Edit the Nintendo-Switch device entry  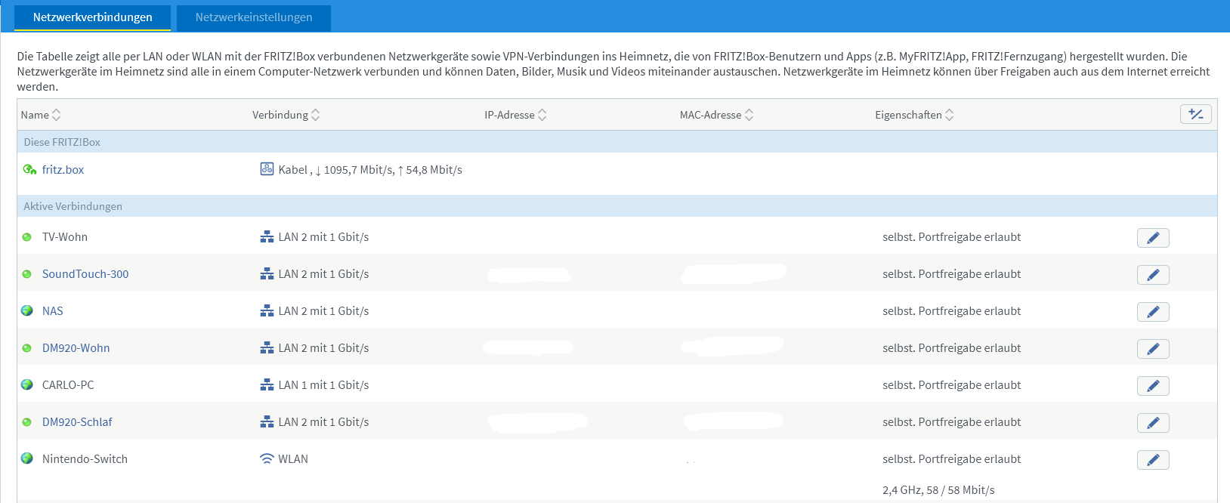[x=1153, y=460]
